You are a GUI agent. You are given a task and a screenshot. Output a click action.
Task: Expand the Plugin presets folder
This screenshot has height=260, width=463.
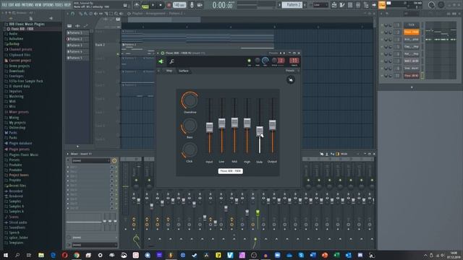point(19,149)
